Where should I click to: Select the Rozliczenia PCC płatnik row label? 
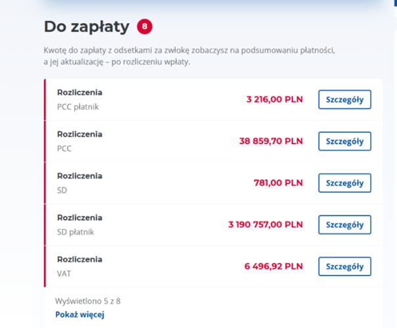point(80,99)
